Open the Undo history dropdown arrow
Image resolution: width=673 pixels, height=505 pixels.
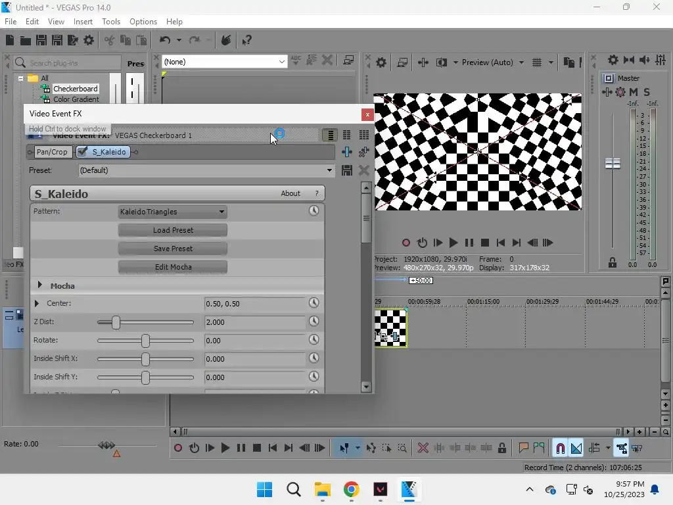point(179,40)
